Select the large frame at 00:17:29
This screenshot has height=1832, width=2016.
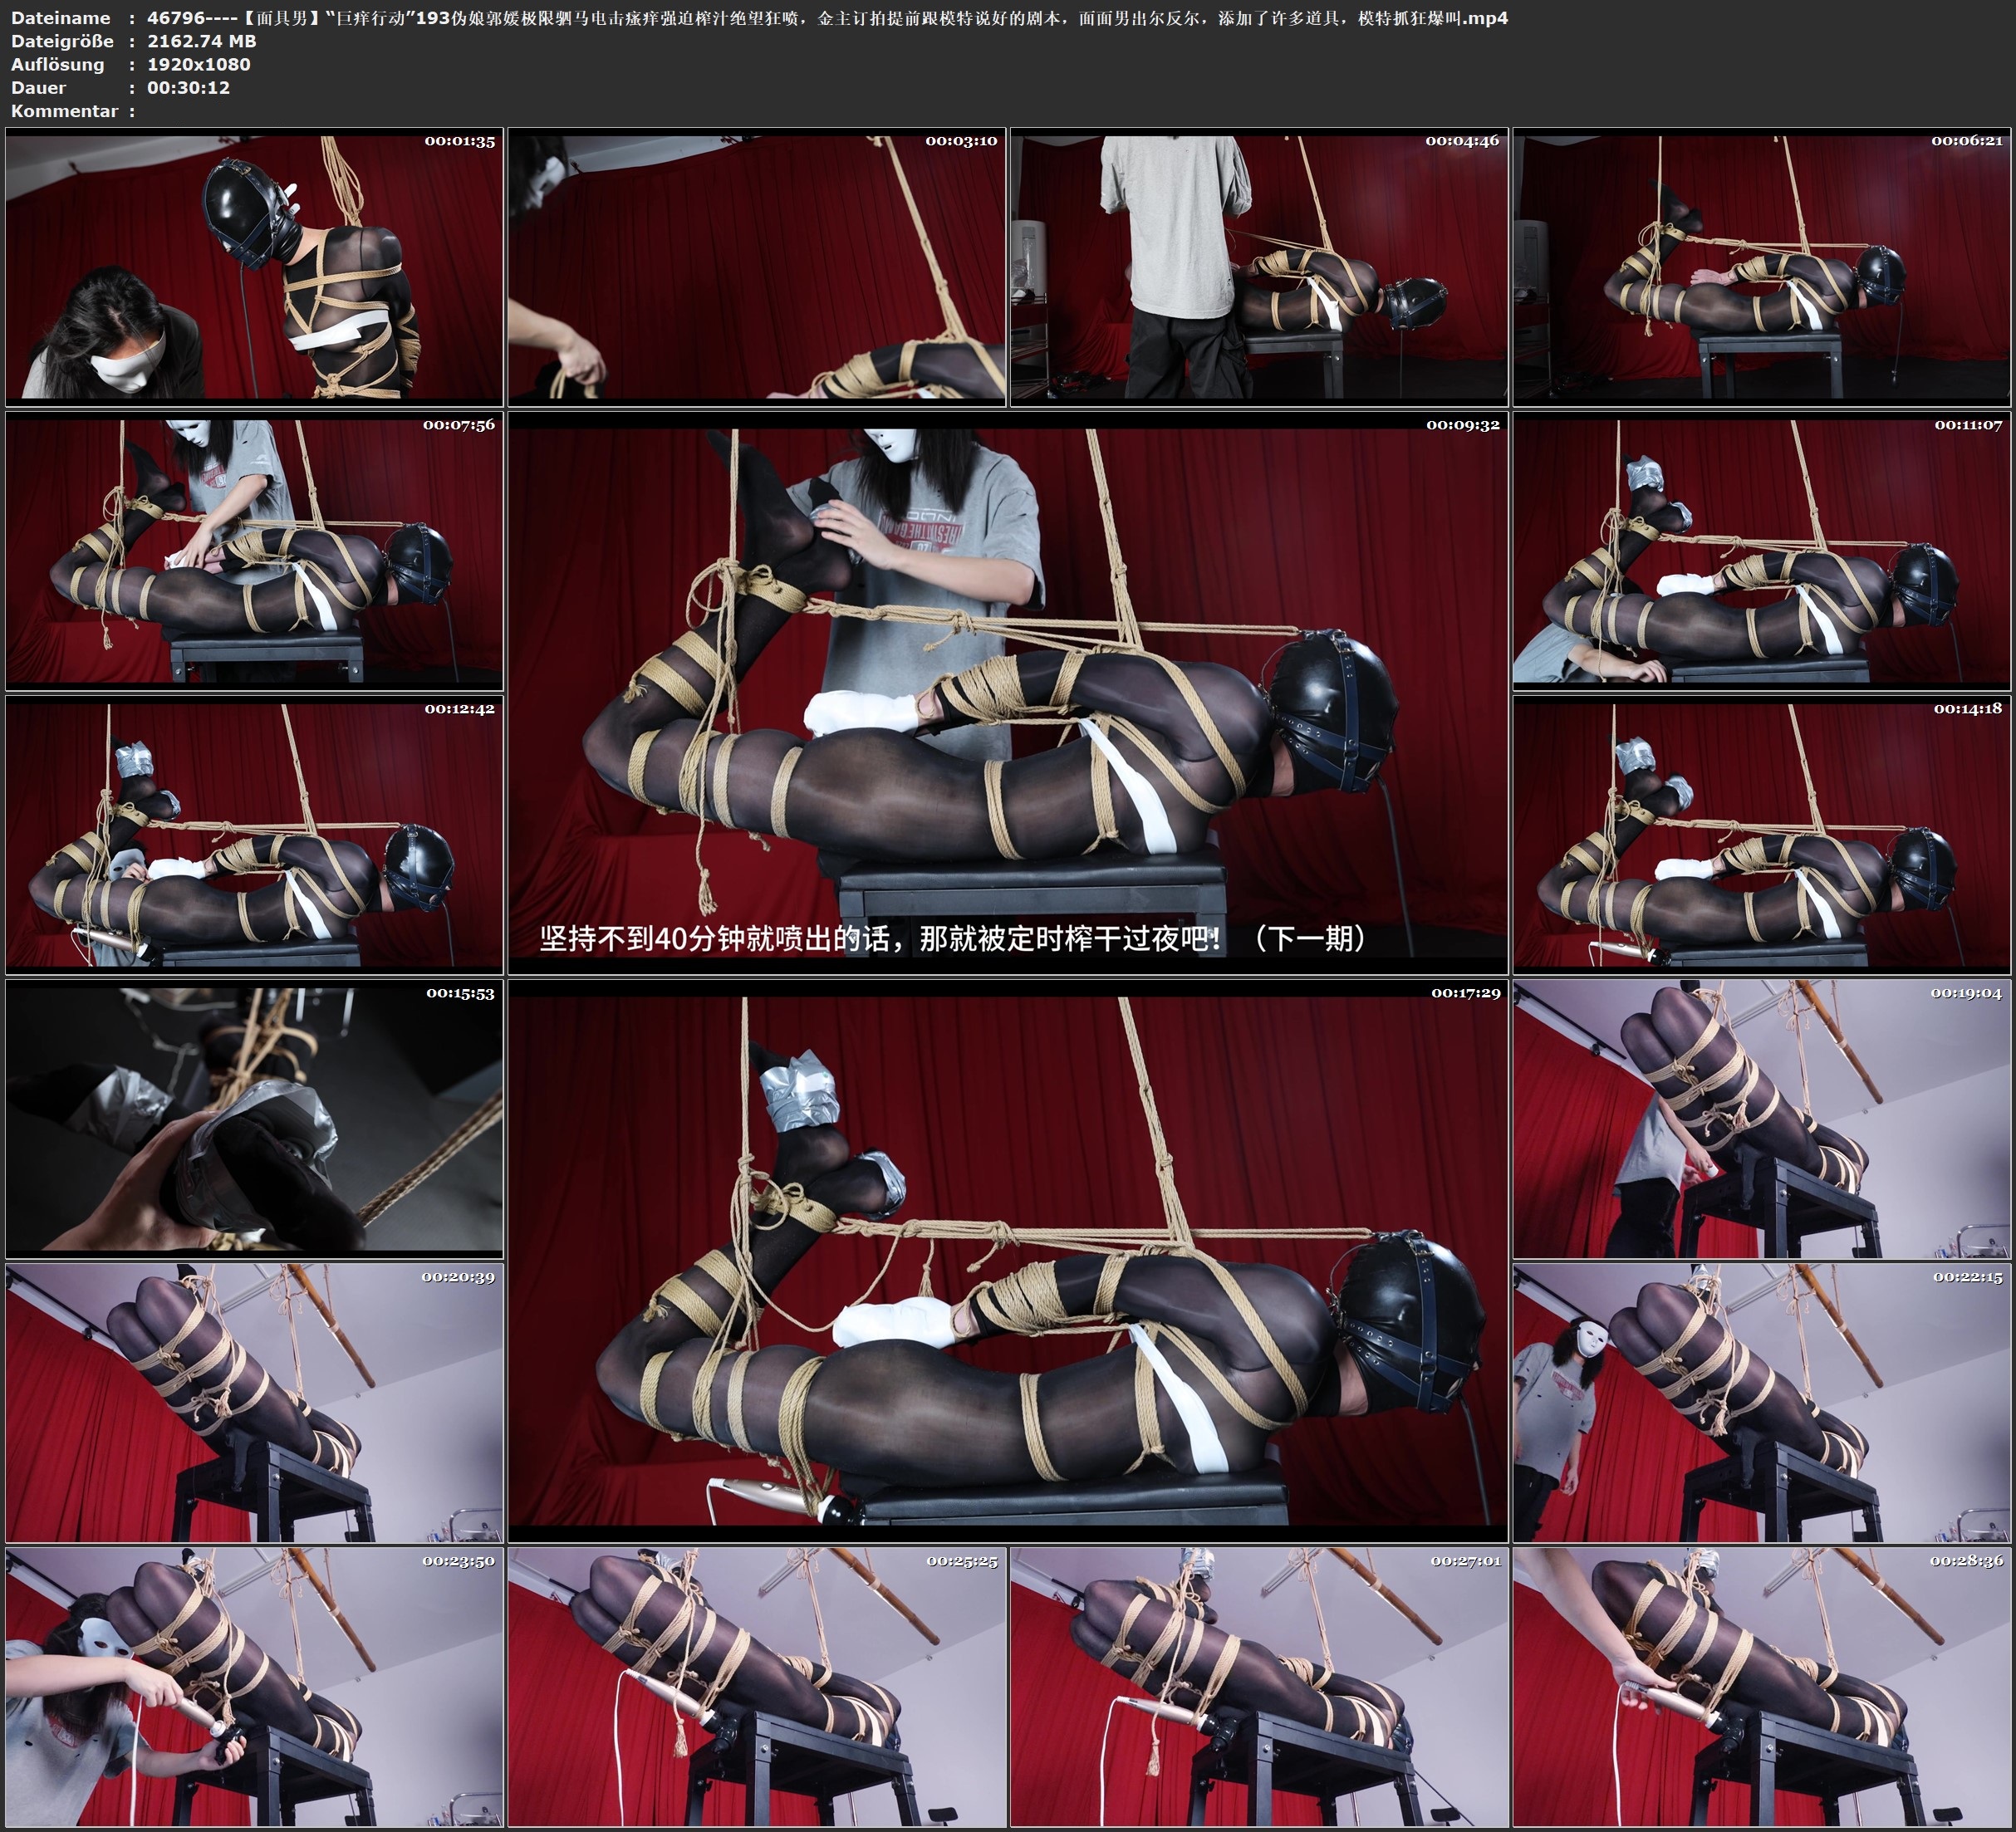pyautogui.click(x=1008, y=1261)
